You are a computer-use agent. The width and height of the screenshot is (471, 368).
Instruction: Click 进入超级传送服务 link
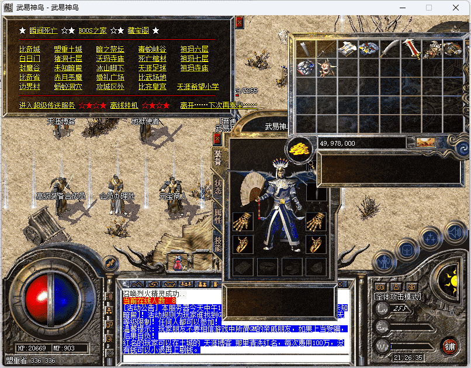[47, 105]
